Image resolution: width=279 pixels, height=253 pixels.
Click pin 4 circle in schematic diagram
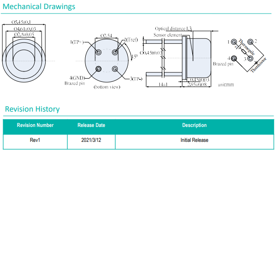click(234, 58)
